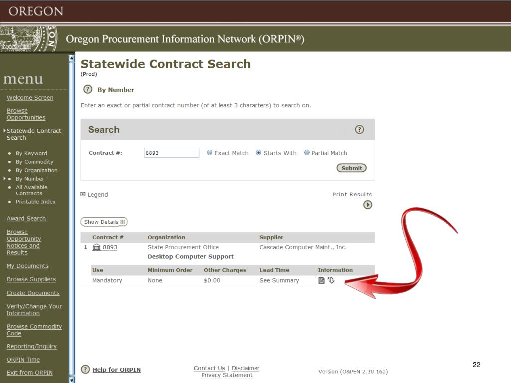Click the Contact Us footer link
The image size is (511, 383).
[209, 368]
